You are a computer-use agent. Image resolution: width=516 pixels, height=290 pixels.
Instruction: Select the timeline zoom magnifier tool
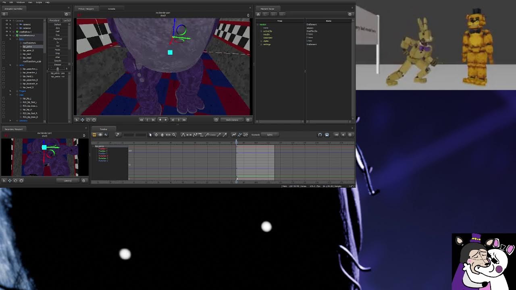pyautogui.click(x=174, y=135)
